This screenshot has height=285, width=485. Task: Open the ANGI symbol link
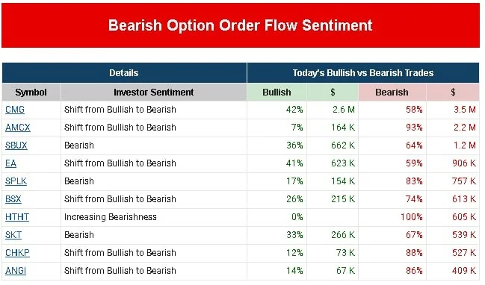tap(16, 271)
